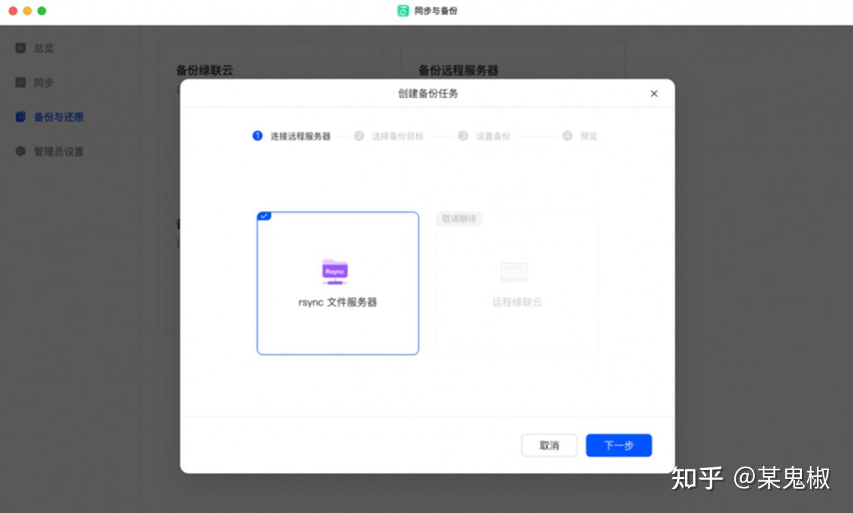Toggle the rsync 文件服务器 selection checkmark

click(263, 216)
